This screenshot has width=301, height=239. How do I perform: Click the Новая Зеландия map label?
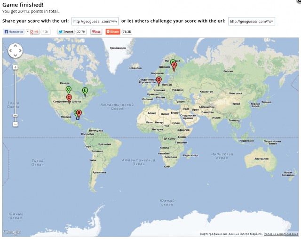288,174
